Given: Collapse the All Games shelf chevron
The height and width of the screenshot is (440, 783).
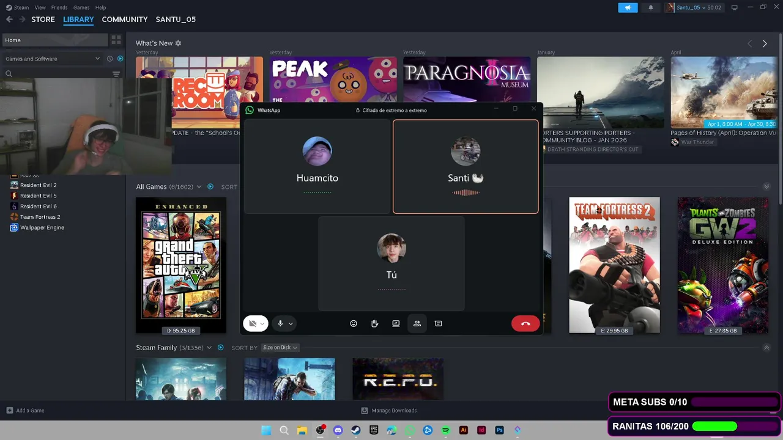Looking at the screenshot, I should click(766, 186).
